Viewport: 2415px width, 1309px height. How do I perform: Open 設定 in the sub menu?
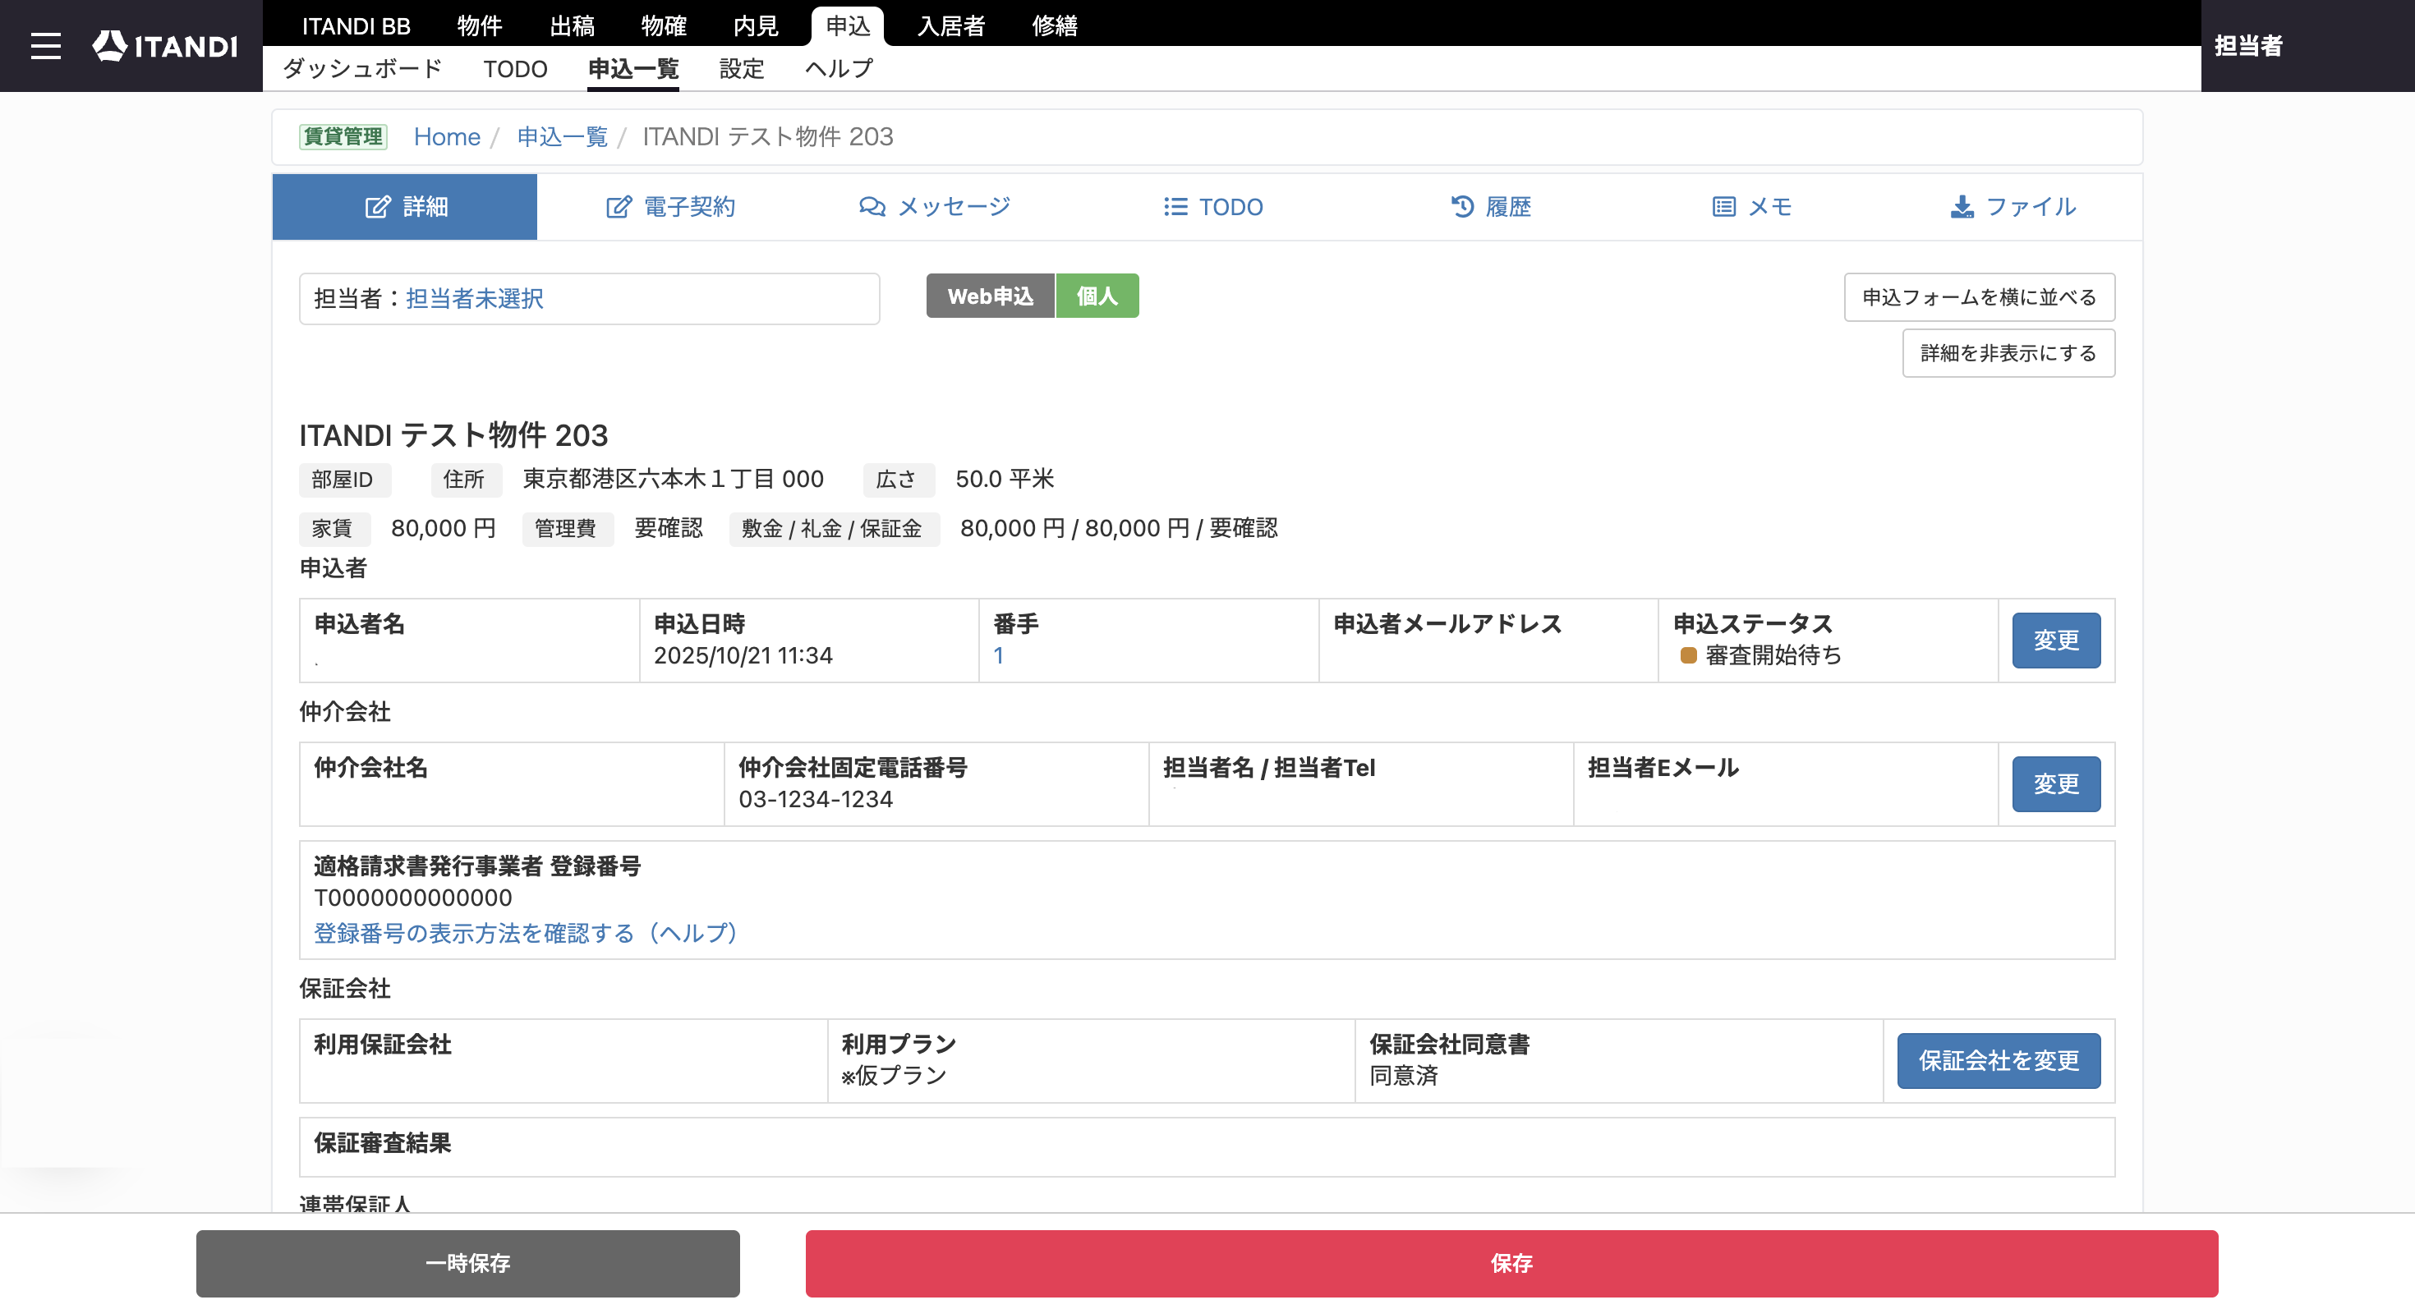pyautogui.click(x=743, y=68)
